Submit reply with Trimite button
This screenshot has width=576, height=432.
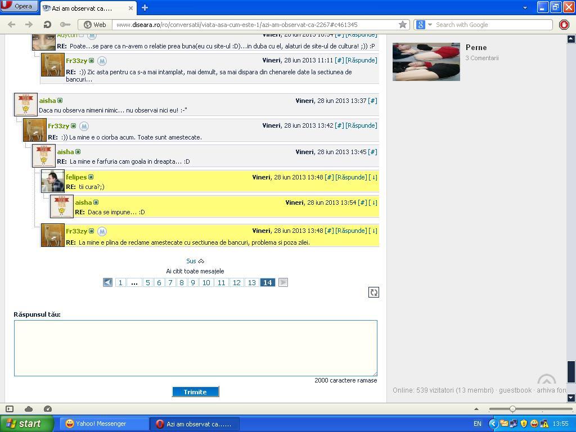click(195, 392)
